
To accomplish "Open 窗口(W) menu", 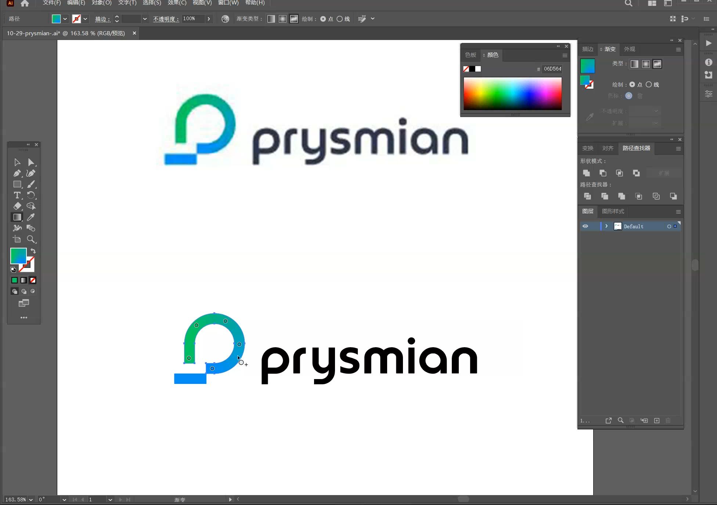I will tap(228, 3).
